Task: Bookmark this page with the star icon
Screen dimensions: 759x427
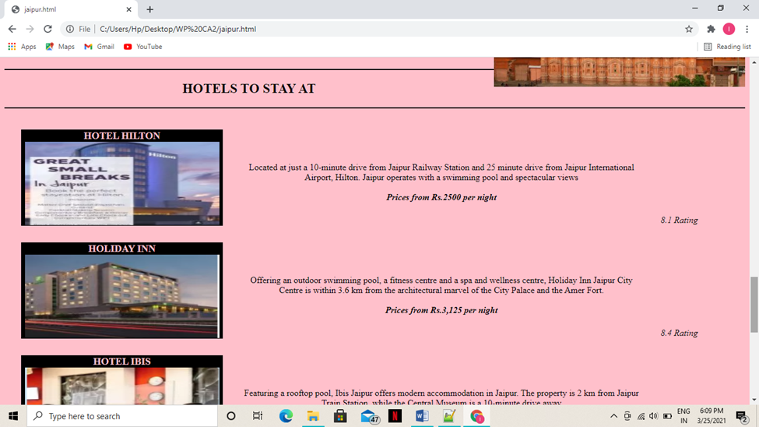Action: pos(689,29)
